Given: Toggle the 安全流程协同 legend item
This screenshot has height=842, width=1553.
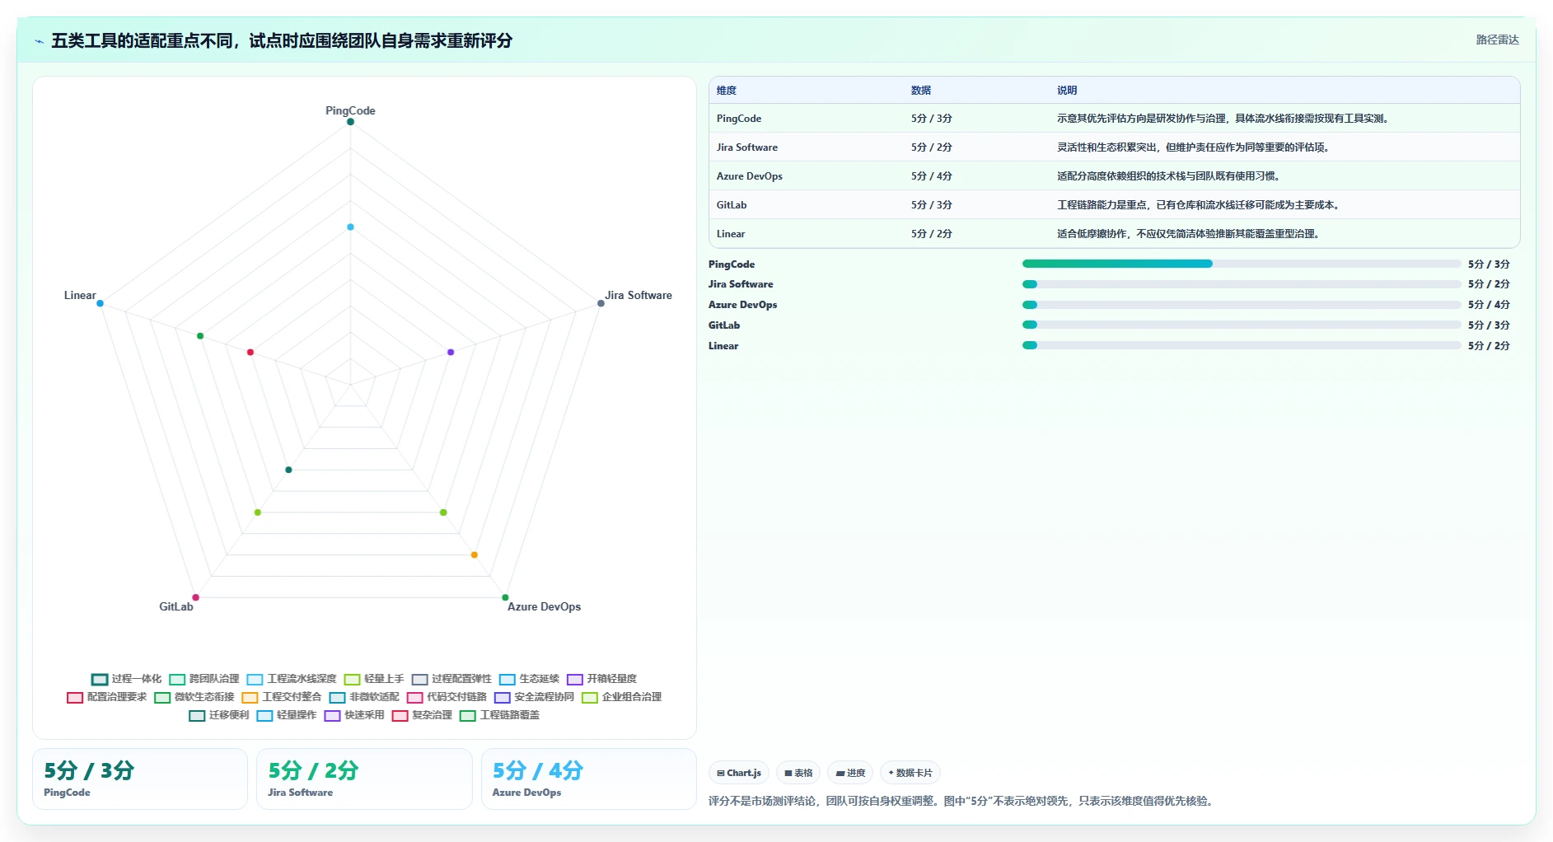Looking at the screenshot, I should (x=534, y=697).
